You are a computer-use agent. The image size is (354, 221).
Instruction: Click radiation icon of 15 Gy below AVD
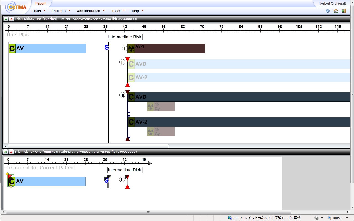[150, 107]
